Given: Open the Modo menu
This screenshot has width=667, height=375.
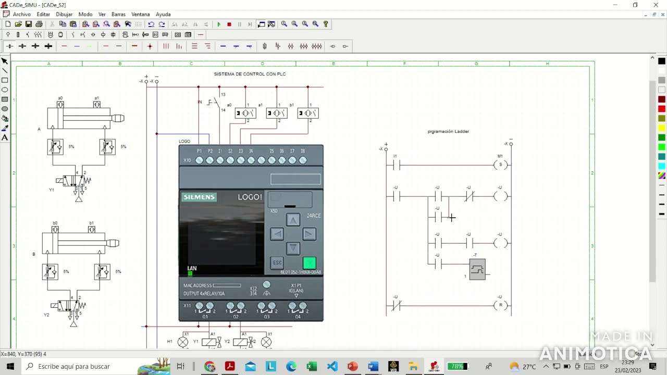Looking at the screenshot, I should [85, 14].
